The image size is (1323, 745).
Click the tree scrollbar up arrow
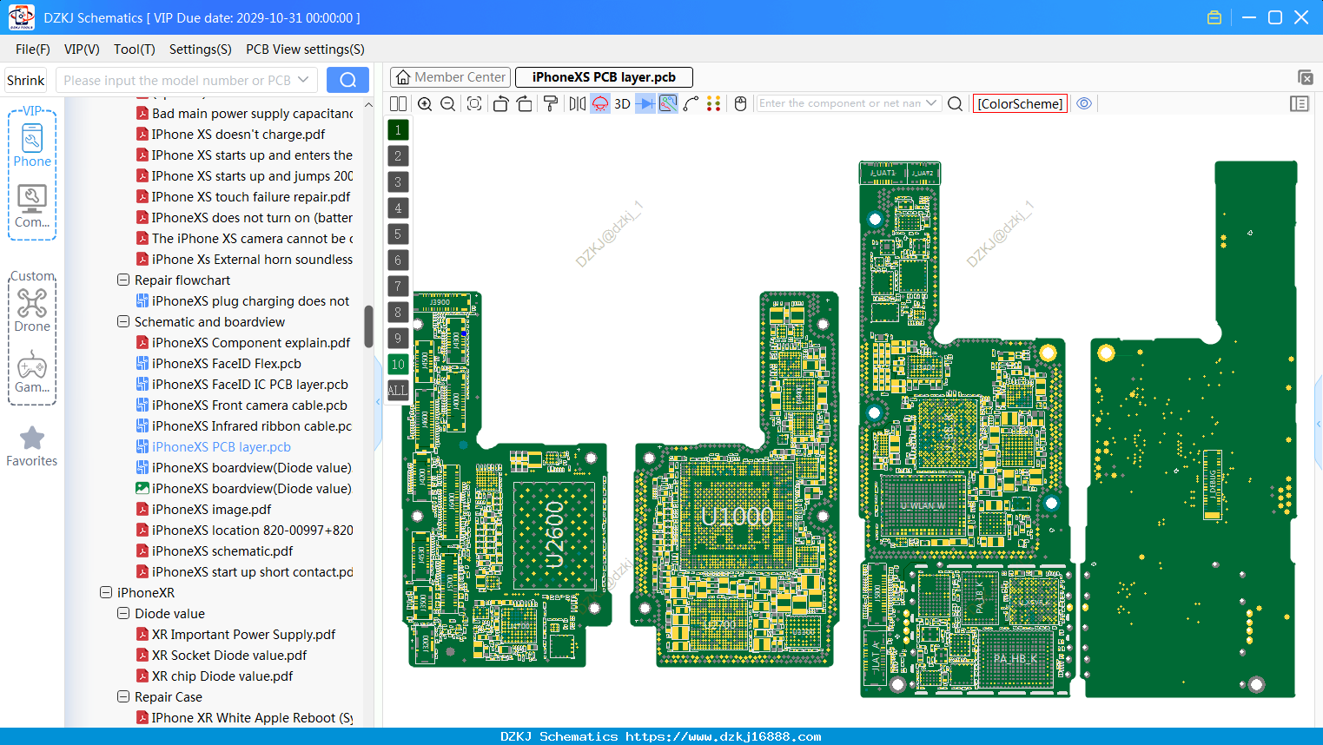368,105
